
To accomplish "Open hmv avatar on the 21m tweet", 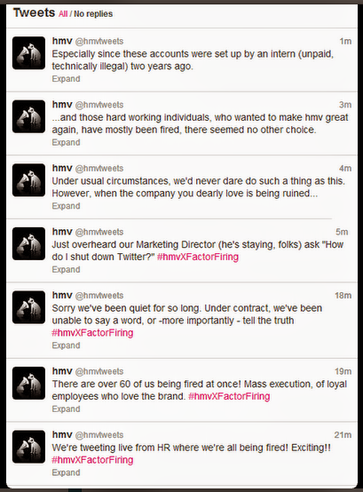I will click(x=28, y=447).
